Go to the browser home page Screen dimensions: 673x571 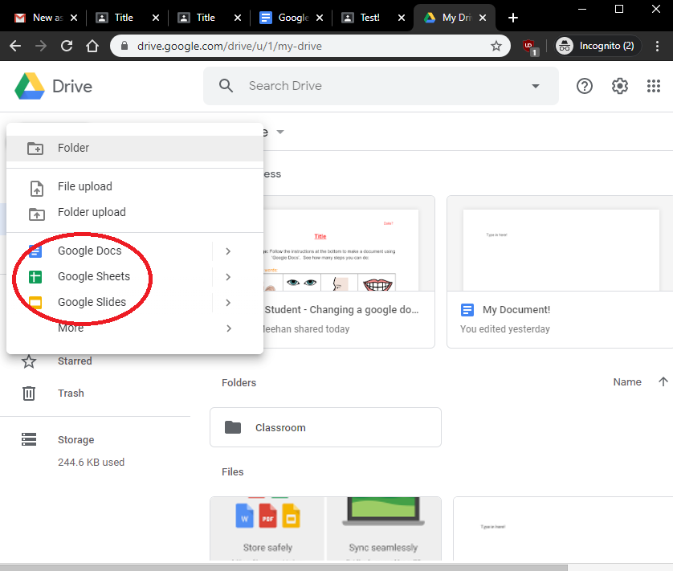(92, 46)
